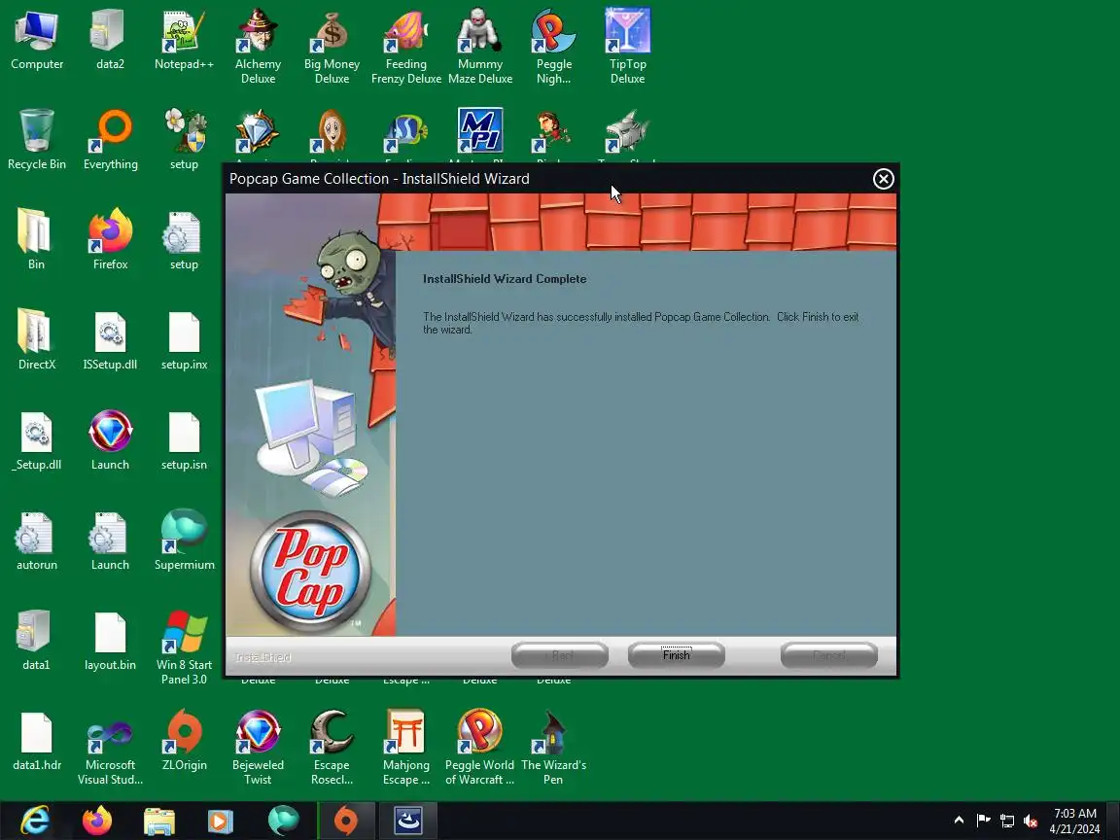Viewport: 1120px width, 840px height.
Task: Click Finish to exit the wizard
Action: (676, 655)
